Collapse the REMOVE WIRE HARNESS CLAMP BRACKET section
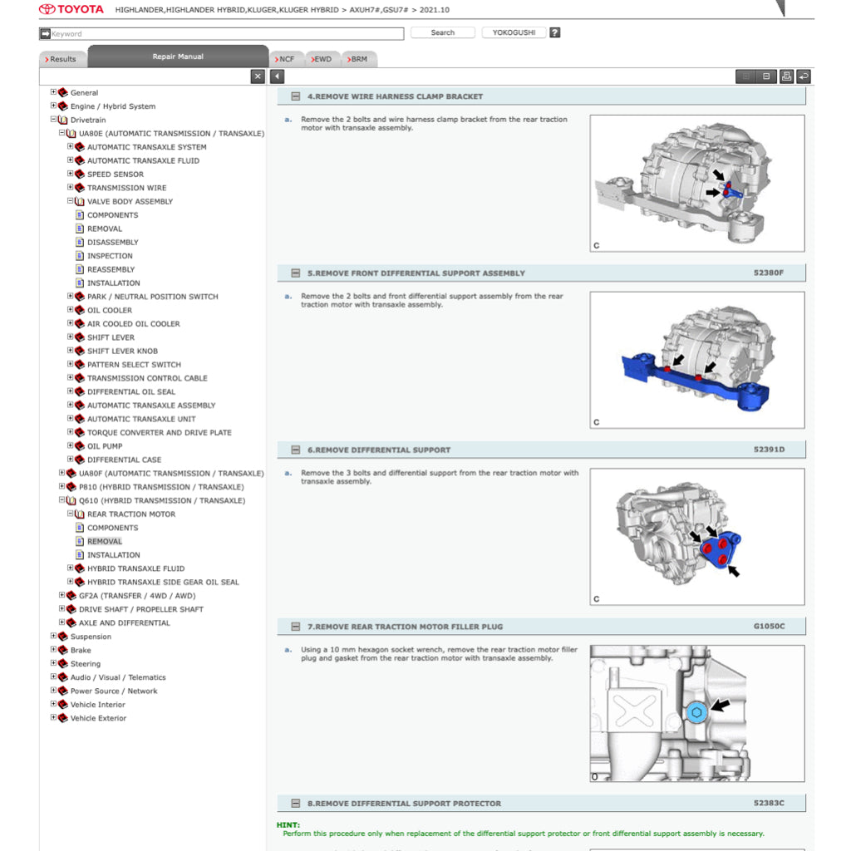Image resolution: width=851 pixels, height=851 pixels. point(294,96)
